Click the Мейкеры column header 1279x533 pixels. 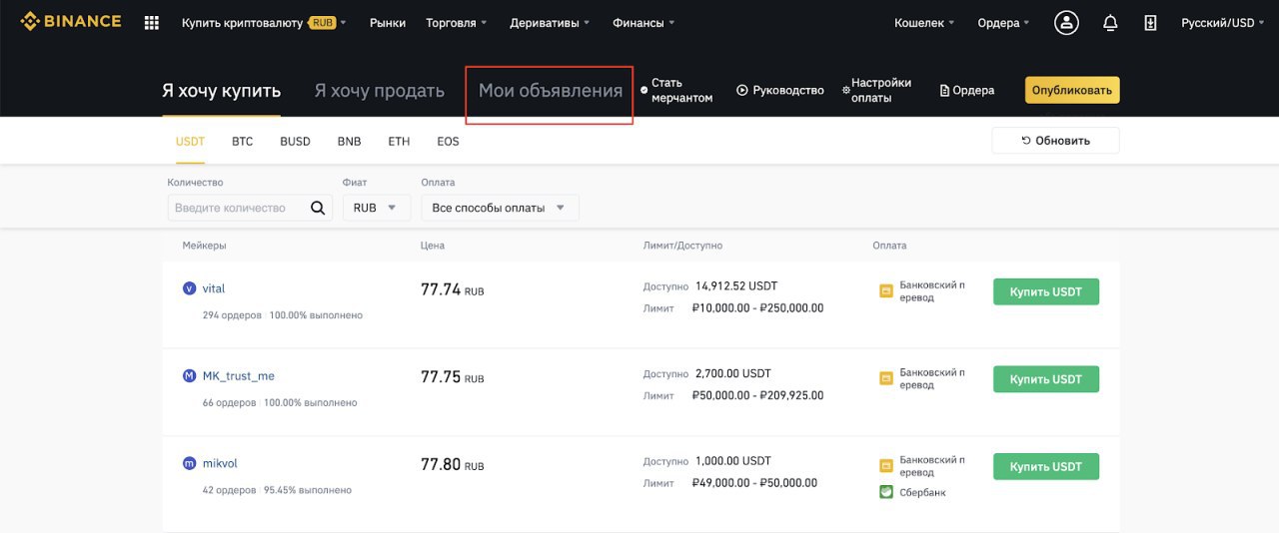click(204, 246)
